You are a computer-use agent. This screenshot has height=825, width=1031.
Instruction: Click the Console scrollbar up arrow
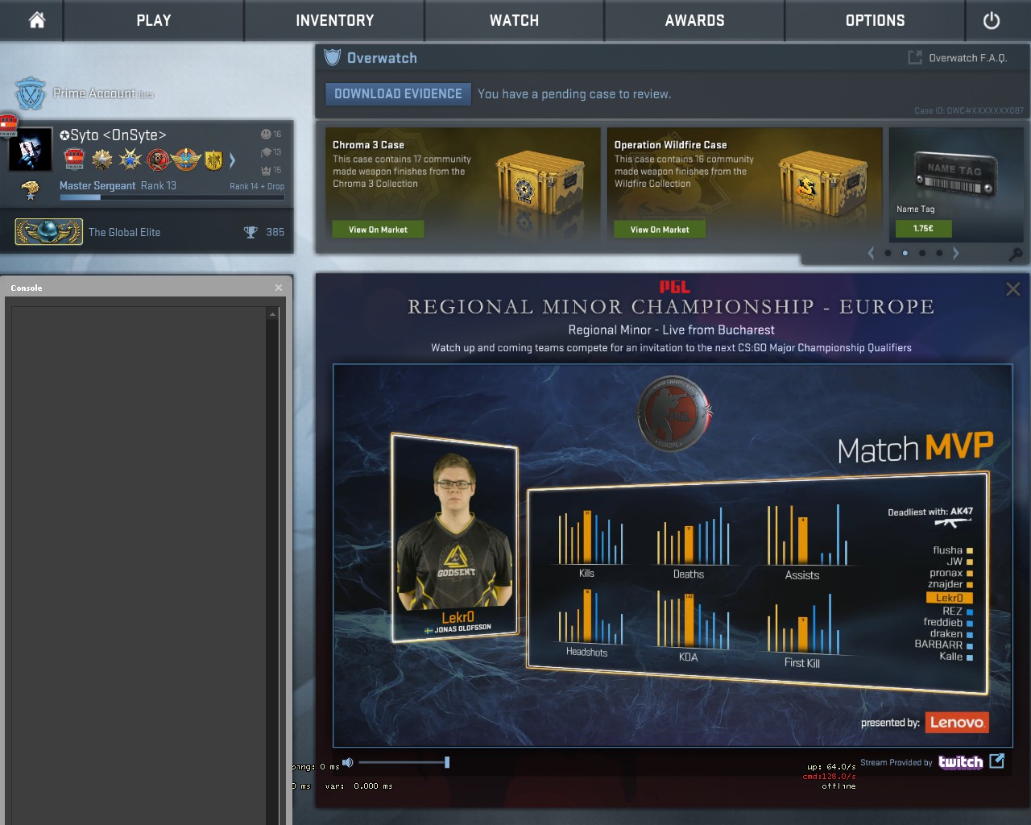[x=272, y=313]
